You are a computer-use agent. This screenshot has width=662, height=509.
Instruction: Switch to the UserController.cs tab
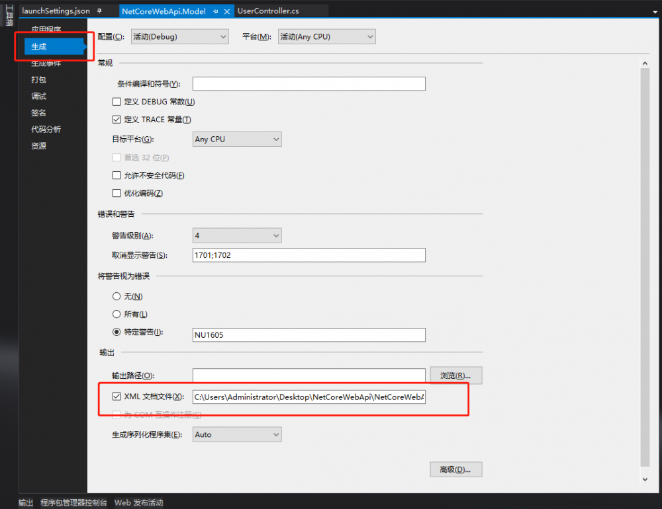point(267,11)
